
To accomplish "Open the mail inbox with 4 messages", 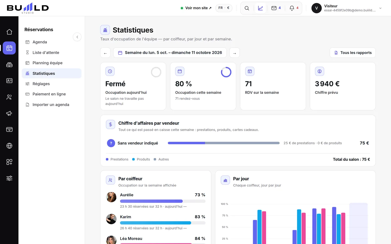I will pyautogui.click(x=276, y=8).
